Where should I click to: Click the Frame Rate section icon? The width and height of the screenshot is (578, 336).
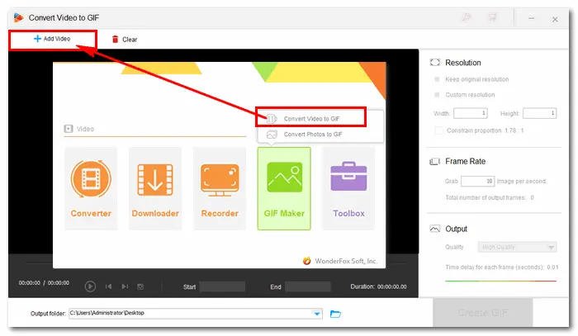[435, 161]
